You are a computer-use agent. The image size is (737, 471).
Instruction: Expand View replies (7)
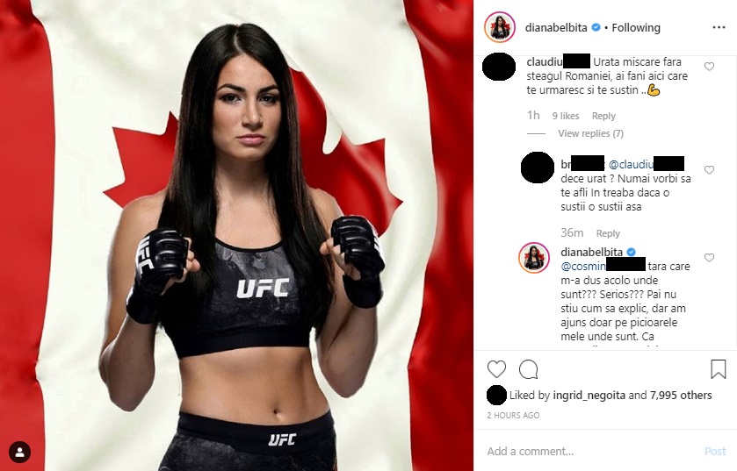coord(591,133)
